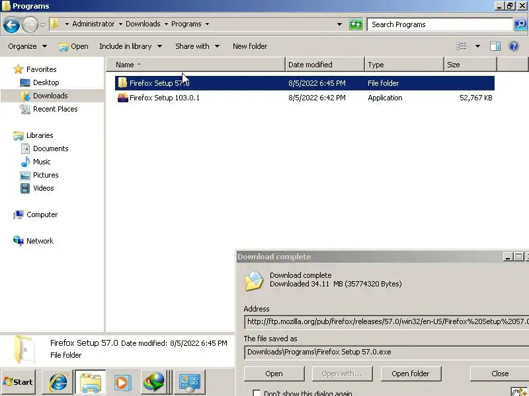Open Libraries in the navigation pane

coord(40,135)
